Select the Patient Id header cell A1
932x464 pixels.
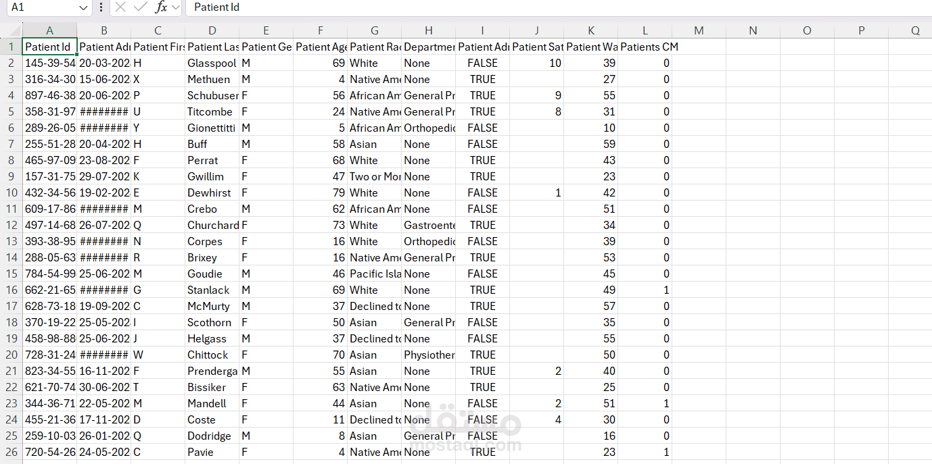coord(49,47)
